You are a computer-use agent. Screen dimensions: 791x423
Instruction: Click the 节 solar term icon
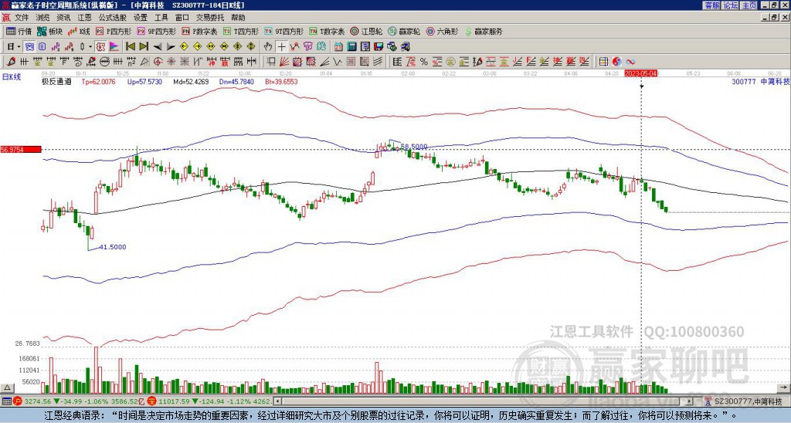[307, 47]
